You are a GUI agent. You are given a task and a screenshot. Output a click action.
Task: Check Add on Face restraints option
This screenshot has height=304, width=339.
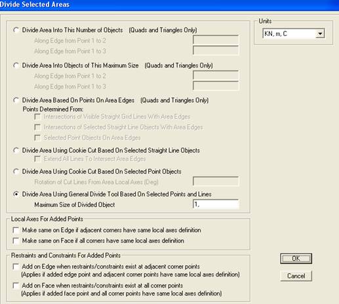[16, 286]
